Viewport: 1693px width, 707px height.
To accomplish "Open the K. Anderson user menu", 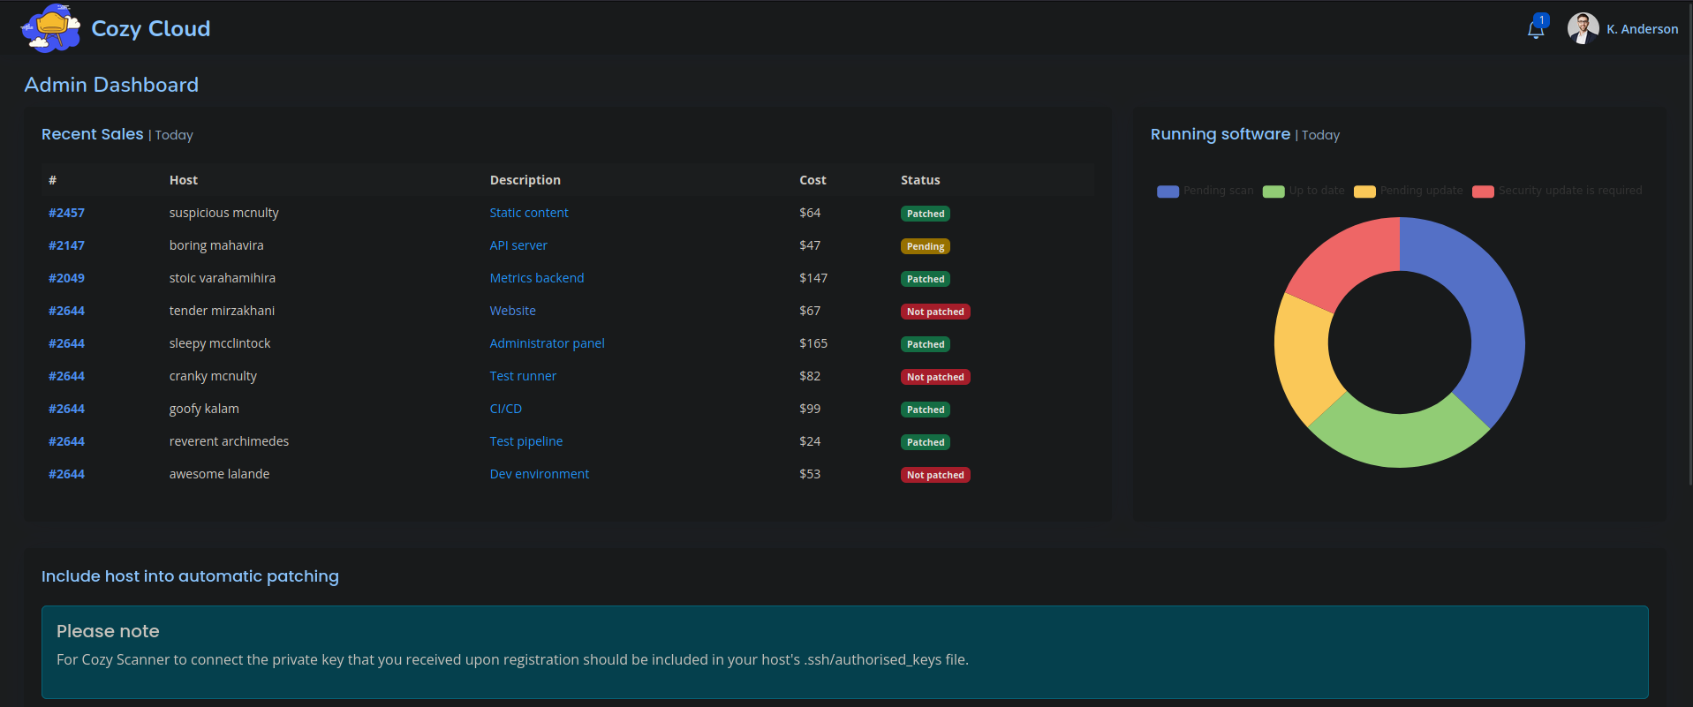I will tap(1642, 29).
